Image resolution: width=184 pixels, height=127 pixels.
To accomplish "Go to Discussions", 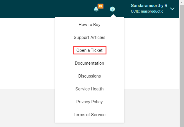I will tap(89, 76).
